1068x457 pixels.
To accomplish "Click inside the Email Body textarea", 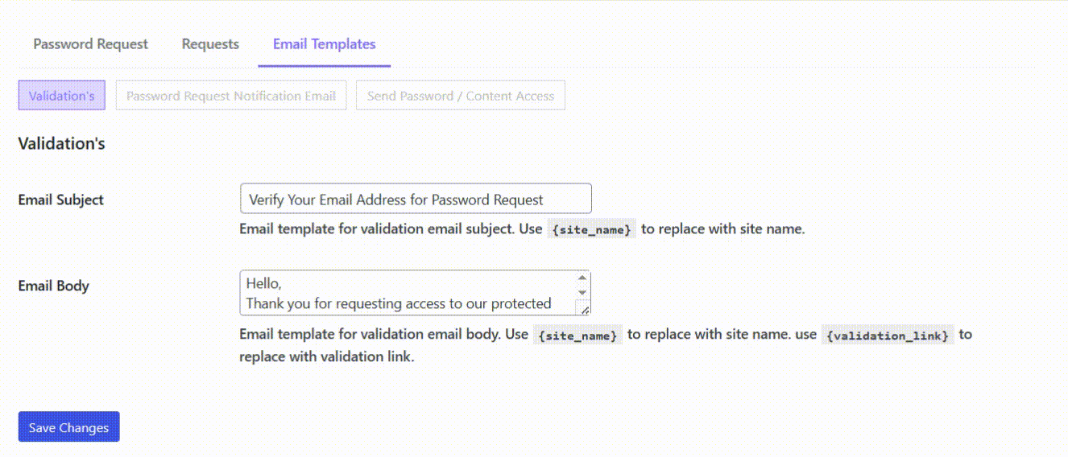I will (x=407, y=293).
